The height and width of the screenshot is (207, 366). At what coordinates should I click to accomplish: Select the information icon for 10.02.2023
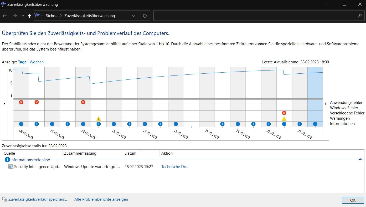click(x=37, y=124)
